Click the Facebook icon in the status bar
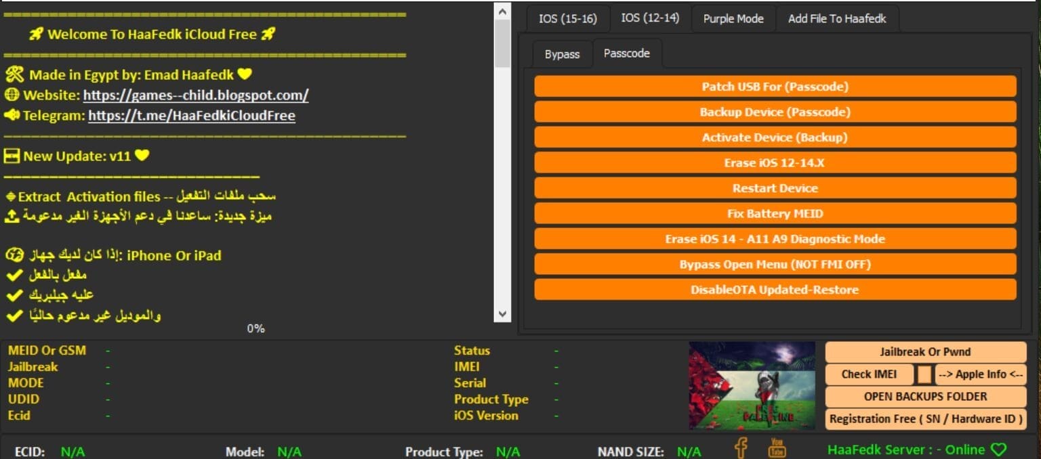The width and height of the screenshot is (1041, 459). tap(741, 447)
